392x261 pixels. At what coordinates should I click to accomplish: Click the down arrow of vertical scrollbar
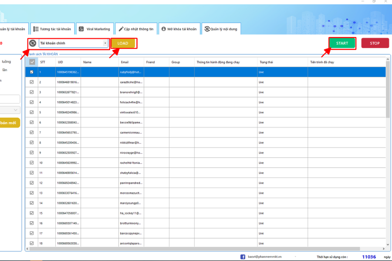[x=388, y=244]
